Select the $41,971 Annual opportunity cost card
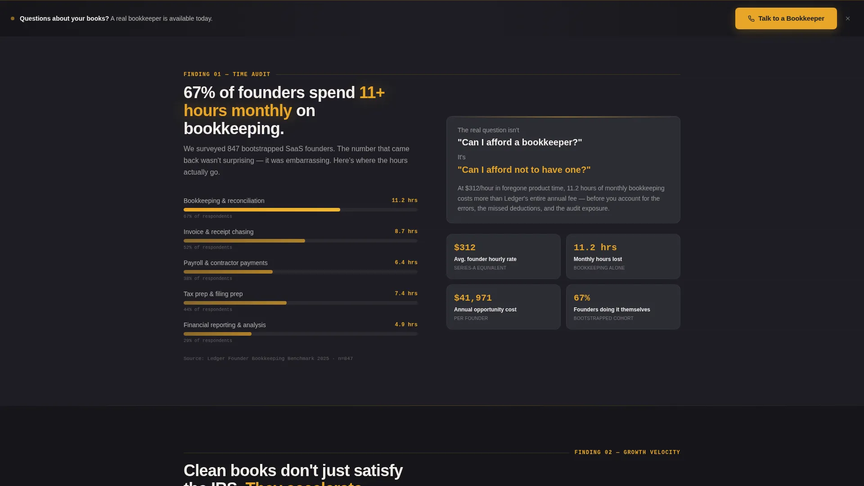 coord(503,307)
